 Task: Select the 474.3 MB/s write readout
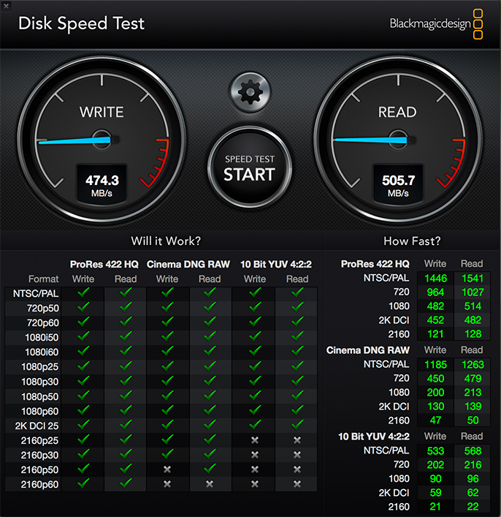pos(102,185)
